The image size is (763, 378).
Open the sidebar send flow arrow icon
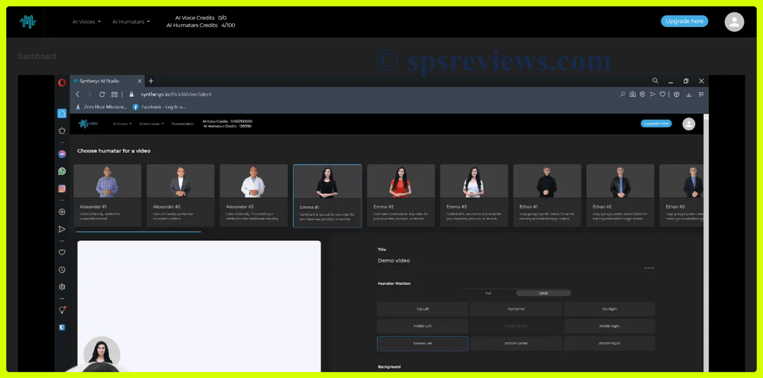pos(62,229)
